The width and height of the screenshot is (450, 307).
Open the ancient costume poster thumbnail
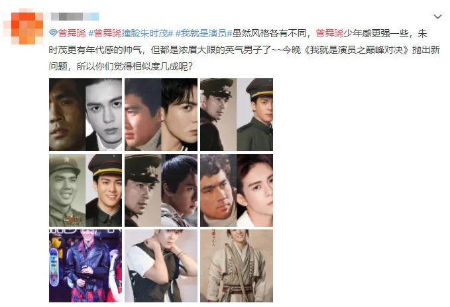tap(237, 266)
